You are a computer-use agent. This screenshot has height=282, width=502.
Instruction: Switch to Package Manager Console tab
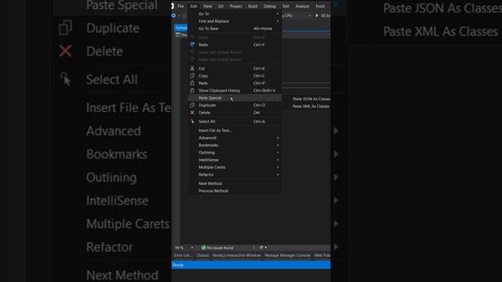[288, 255]
